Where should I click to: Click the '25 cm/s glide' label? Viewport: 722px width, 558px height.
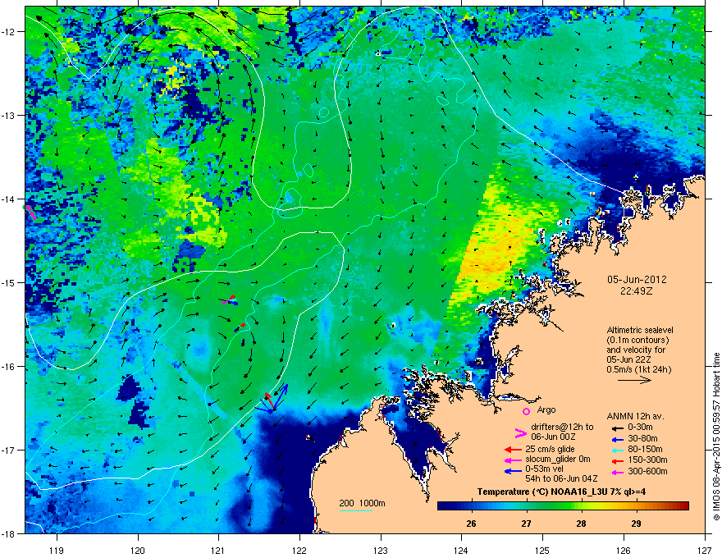551,449
